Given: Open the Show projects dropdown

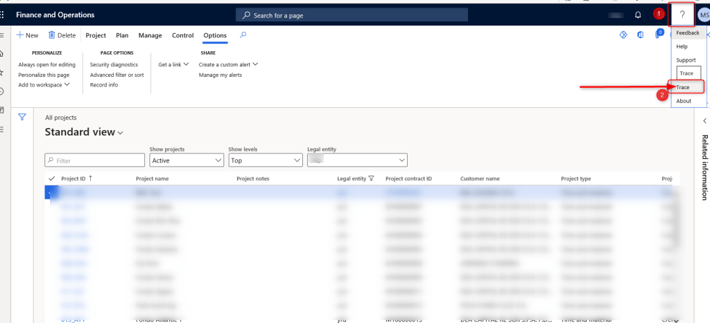Looking at the screenshot, I should point(186,160).
